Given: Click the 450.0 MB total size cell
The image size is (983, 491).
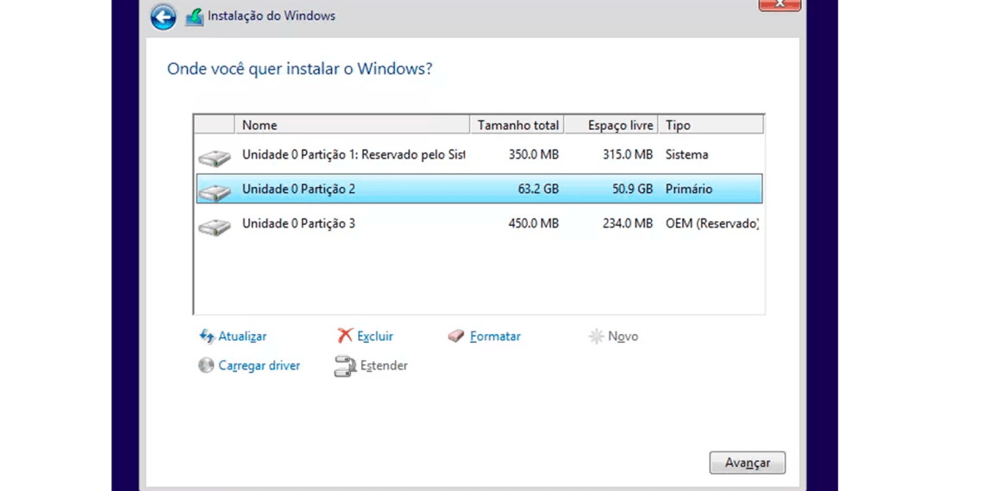Looking at the screenshot, I should pos(534,223).
